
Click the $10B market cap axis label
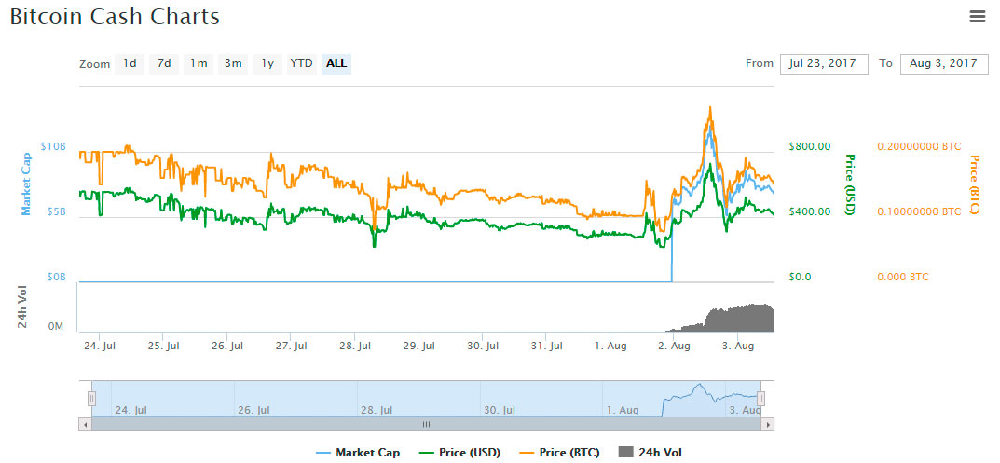[53, 146]
